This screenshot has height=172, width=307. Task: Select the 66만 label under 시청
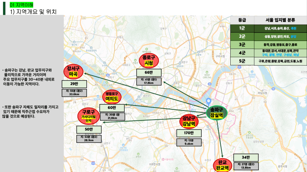click(149, 73)
